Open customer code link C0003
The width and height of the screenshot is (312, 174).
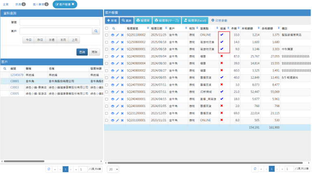tap(15, 87)
